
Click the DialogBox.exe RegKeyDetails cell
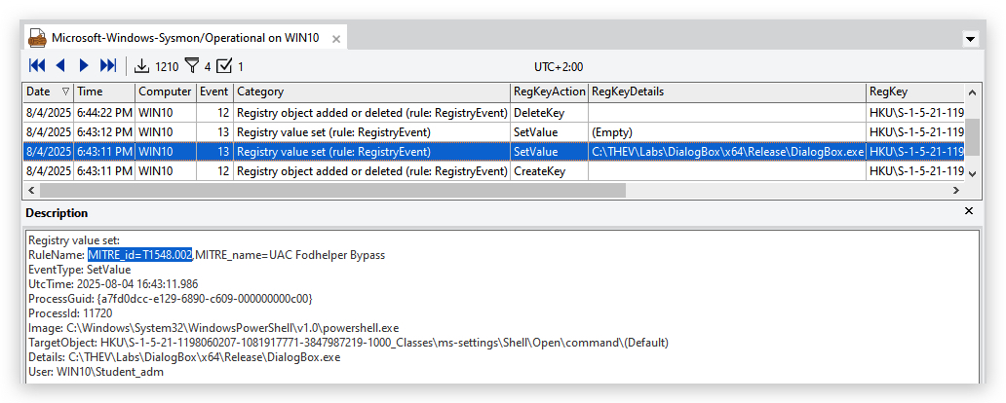coord(727,152)
